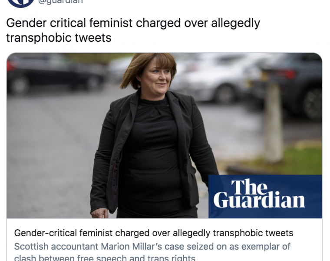Click the word 'Guardian' in the logo
Viewport: 330px width, 261px height.
pyautogui.click(x=259, y=201)
